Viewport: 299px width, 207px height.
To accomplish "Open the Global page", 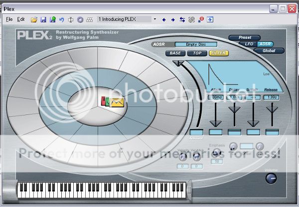I will tap(269, 51).
